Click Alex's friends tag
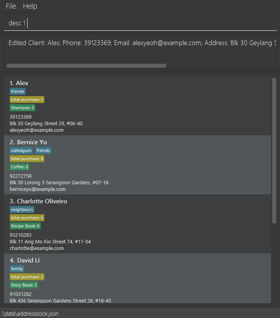Screen dimensions: 280x318 click(x=17, y=91)
